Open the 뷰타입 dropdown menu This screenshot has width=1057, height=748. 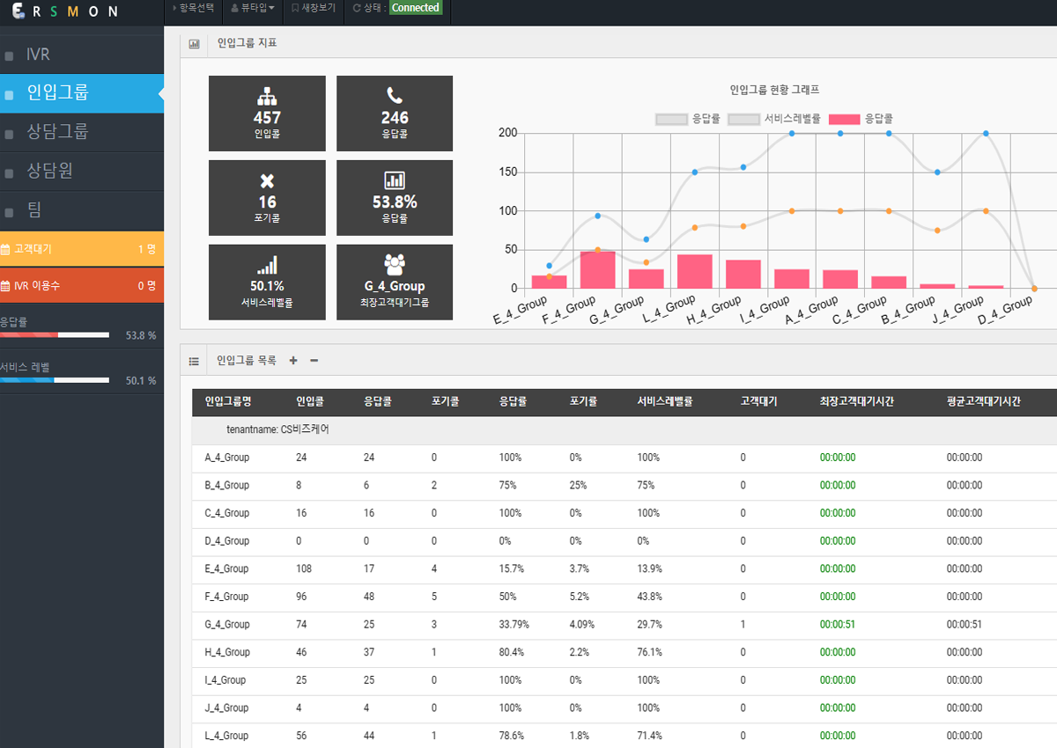coord(252,8)
